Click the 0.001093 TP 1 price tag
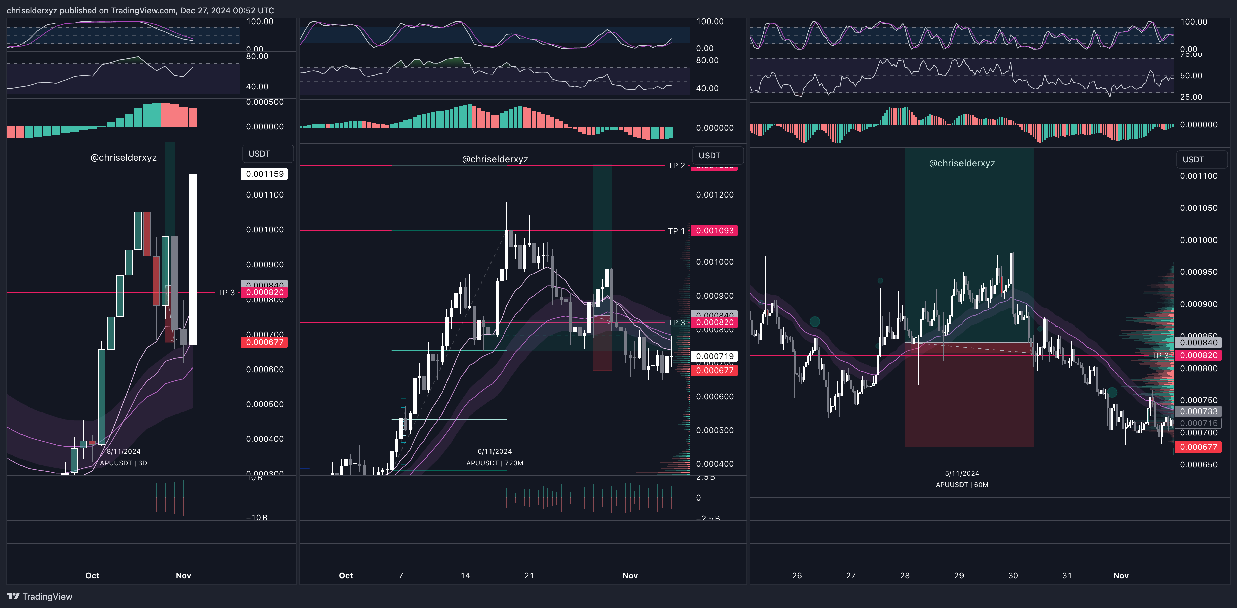 (x=715, y=230)
